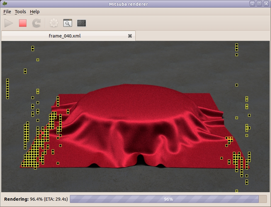Image resolution: width=271 pixels, height=207 pixels.
Task: Click the refresh scene arrow icon
Action: [x=37, y=23]
